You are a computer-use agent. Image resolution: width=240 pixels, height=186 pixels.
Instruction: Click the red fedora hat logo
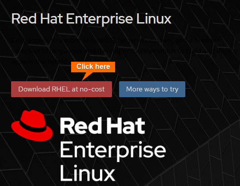point(32,126)
